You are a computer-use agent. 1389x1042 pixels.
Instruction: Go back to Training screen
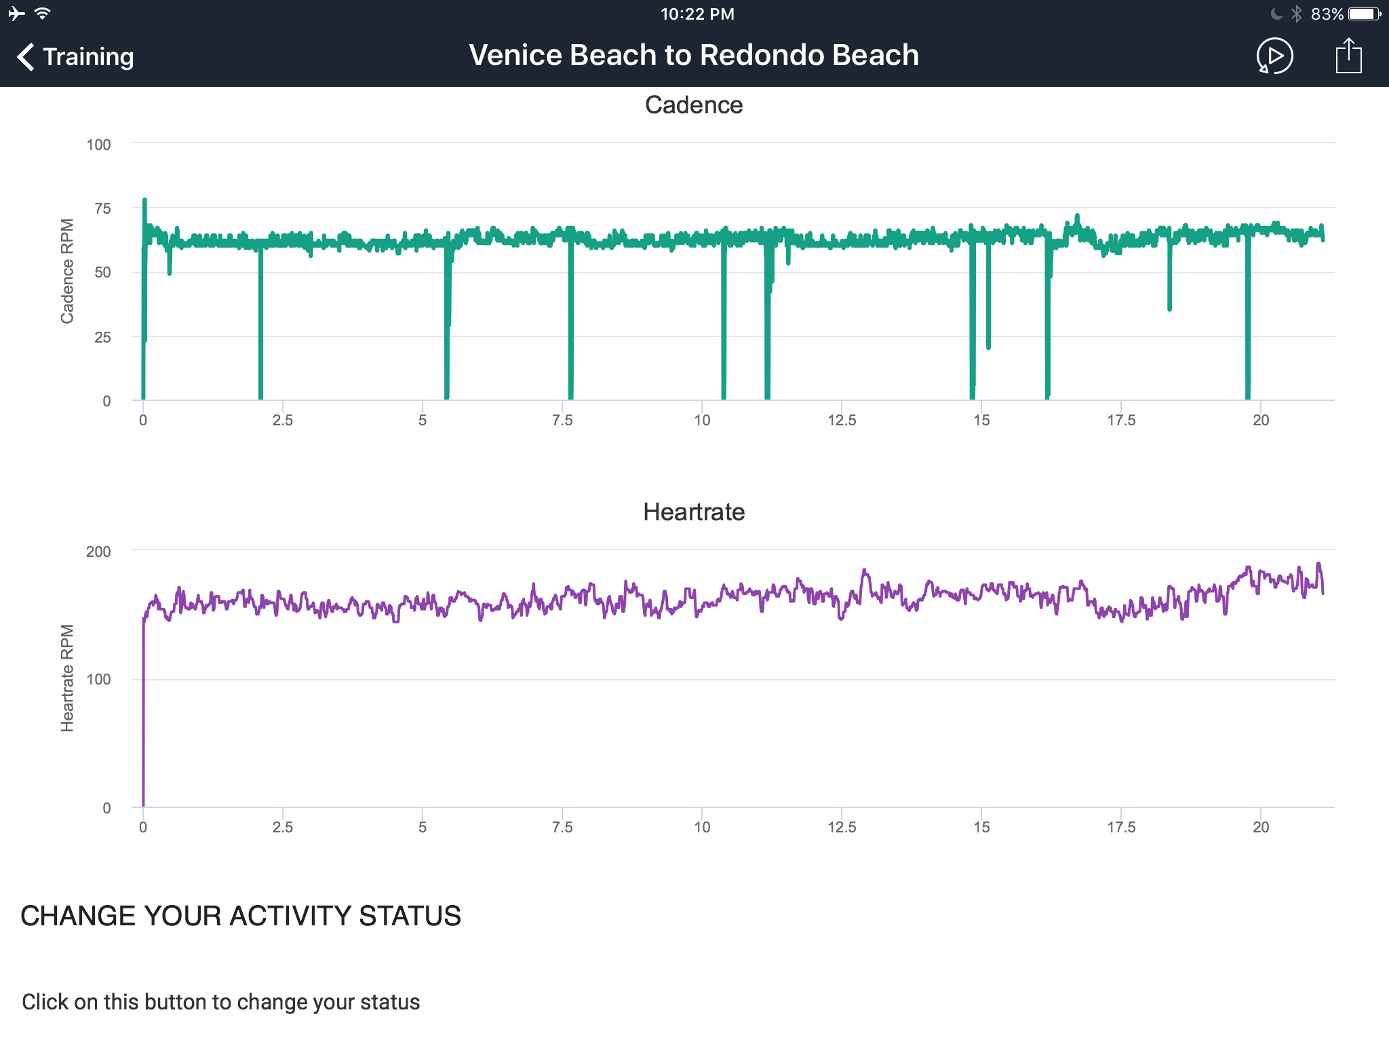coord(75,57)
